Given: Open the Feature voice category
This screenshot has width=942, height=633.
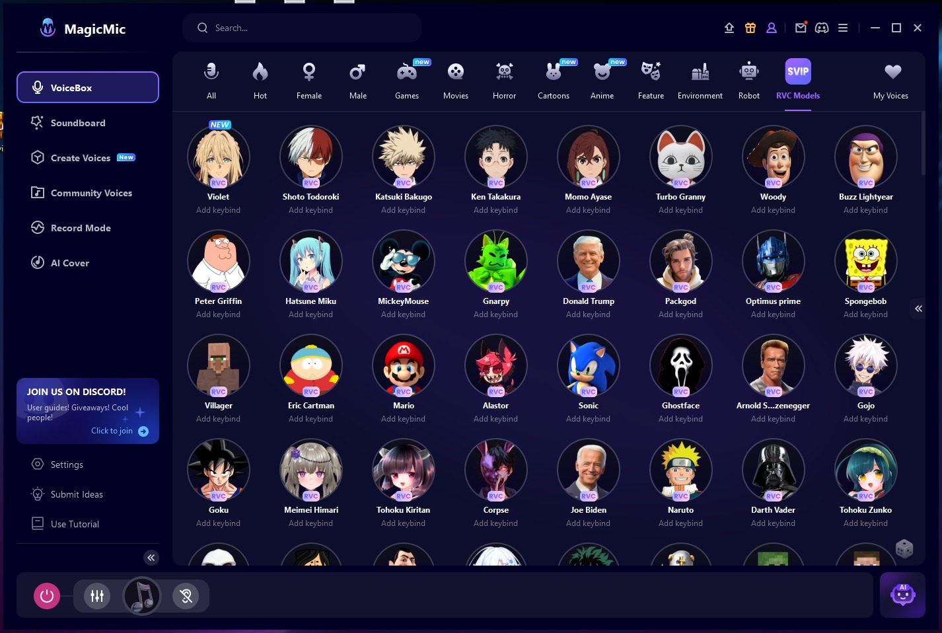Looking at the screenshot, I should [x=651, y=80].
